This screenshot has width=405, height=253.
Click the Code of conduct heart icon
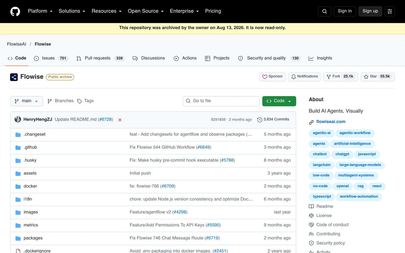[x=311, y=225]
